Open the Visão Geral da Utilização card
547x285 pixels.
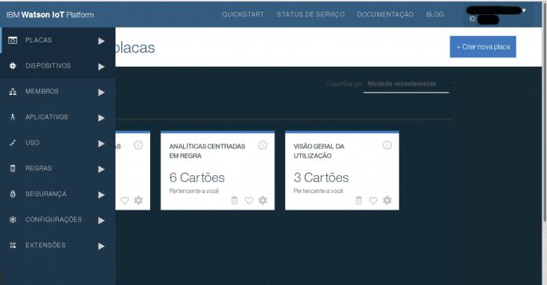342,170
